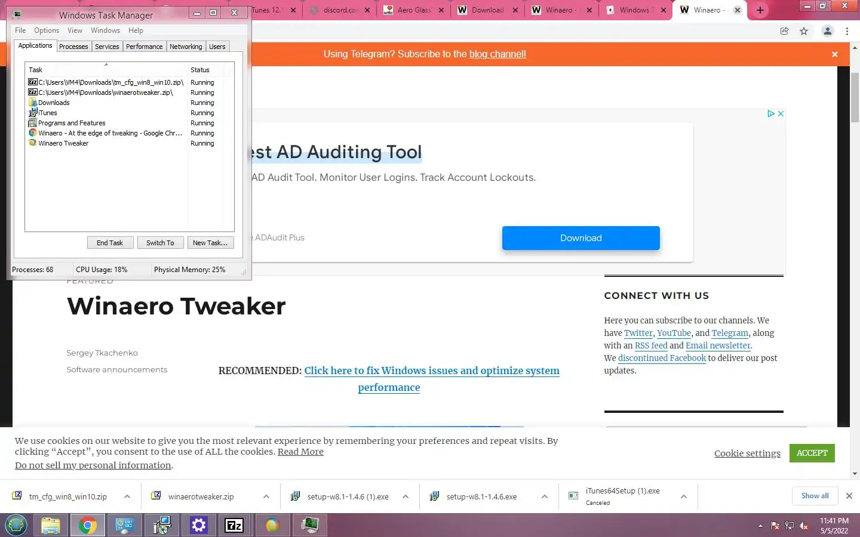860x537 pixels.
Task: Open Task Manager Options menu
Action: click(x=47, y=30)
